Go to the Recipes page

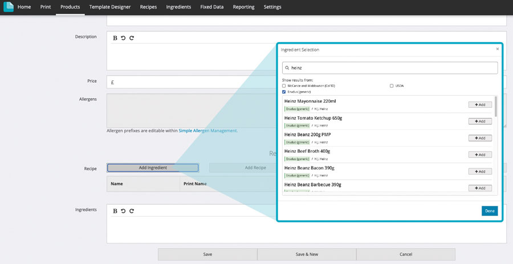[x=148, y=7]
